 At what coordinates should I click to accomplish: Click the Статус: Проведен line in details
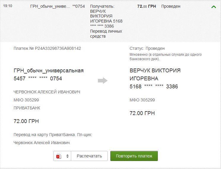tap(147, 48)
